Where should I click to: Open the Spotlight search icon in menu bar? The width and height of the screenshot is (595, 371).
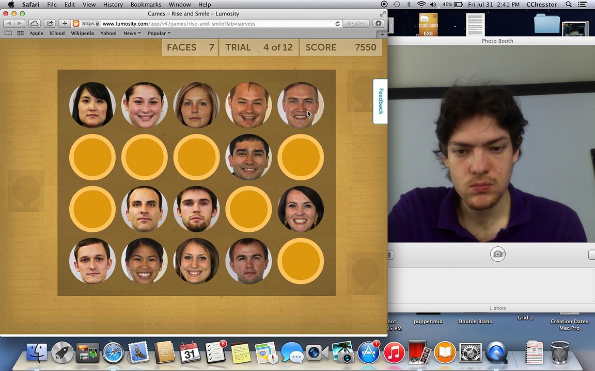pyautogui.click(x=568, y=5)
